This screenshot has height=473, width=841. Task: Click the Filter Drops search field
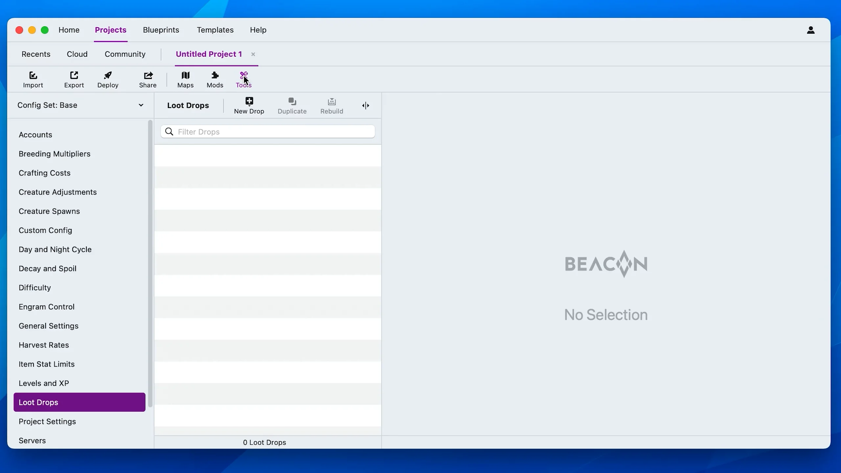tap(273, 132)
